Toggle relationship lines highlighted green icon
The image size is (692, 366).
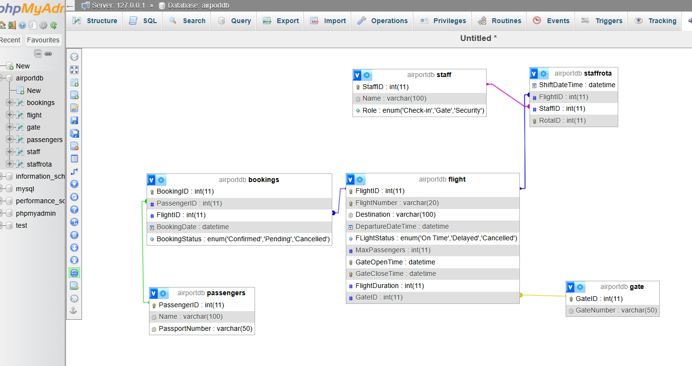(74, 273)
